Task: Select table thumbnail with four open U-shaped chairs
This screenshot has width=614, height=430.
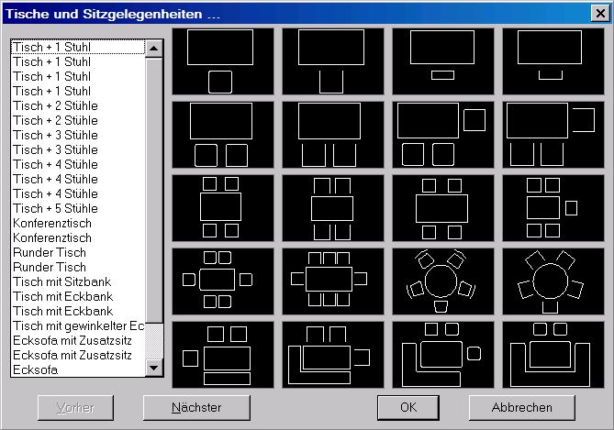Action: click(x=333, y=208)
